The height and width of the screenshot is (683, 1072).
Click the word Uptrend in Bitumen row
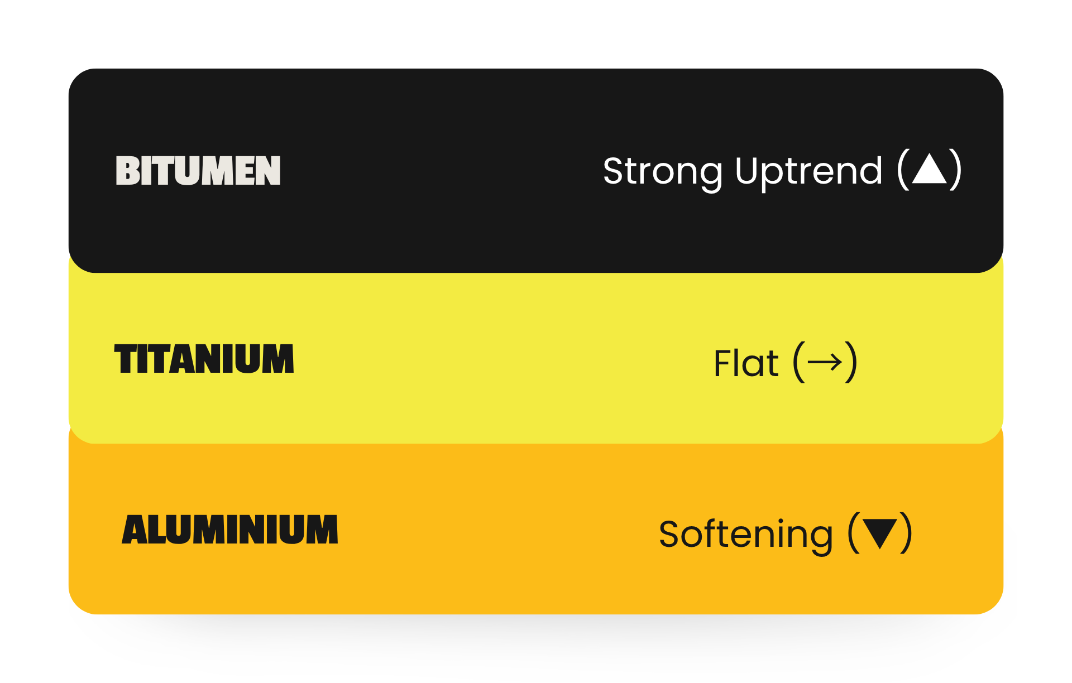tap(808, 171)
